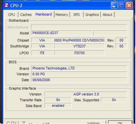Select graphic interface AGP version 3.0
The image size is (136, 124).
[86, 94]
